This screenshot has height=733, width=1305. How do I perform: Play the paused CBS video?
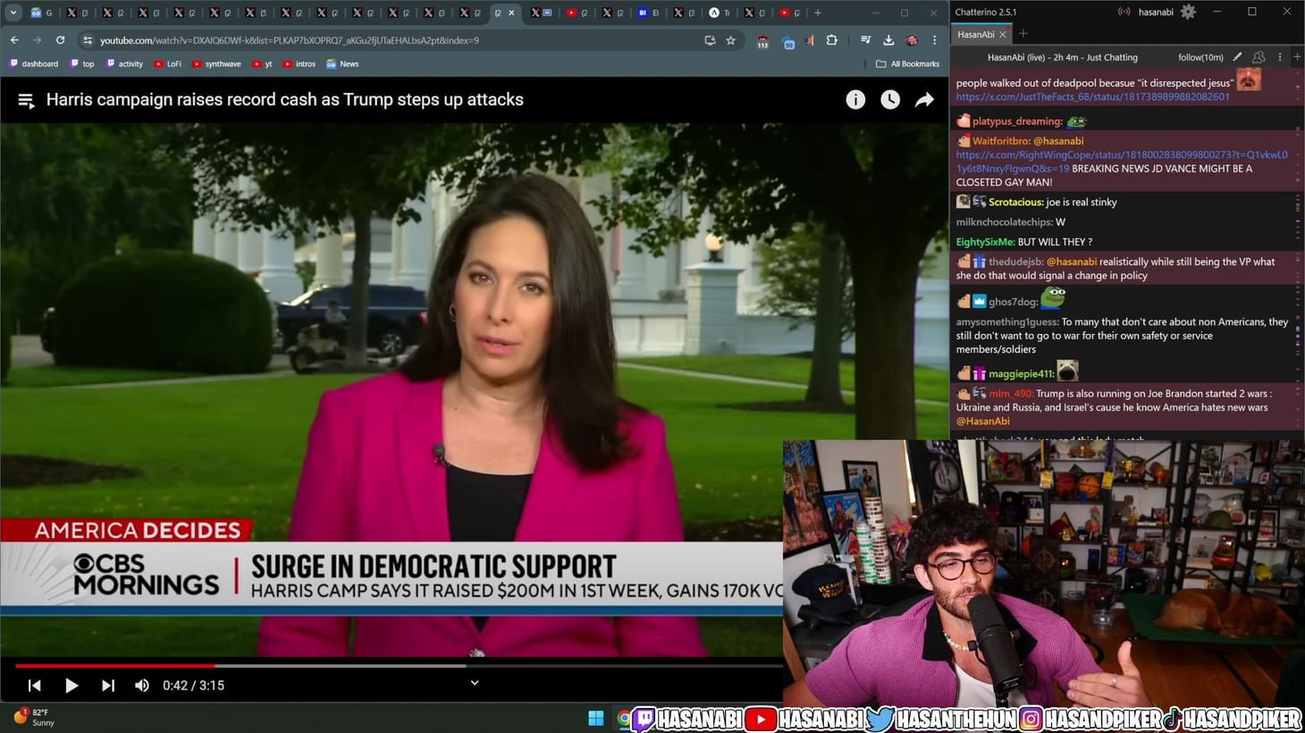(x=72, y=686)
